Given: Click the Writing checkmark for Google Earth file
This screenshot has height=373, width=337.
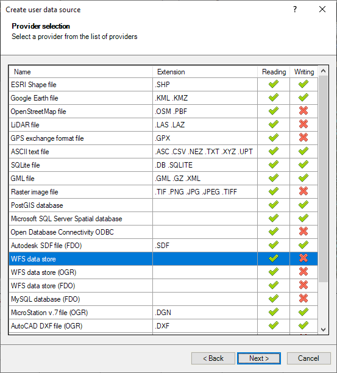Looking at the screenshot, I should coord(303,98).
